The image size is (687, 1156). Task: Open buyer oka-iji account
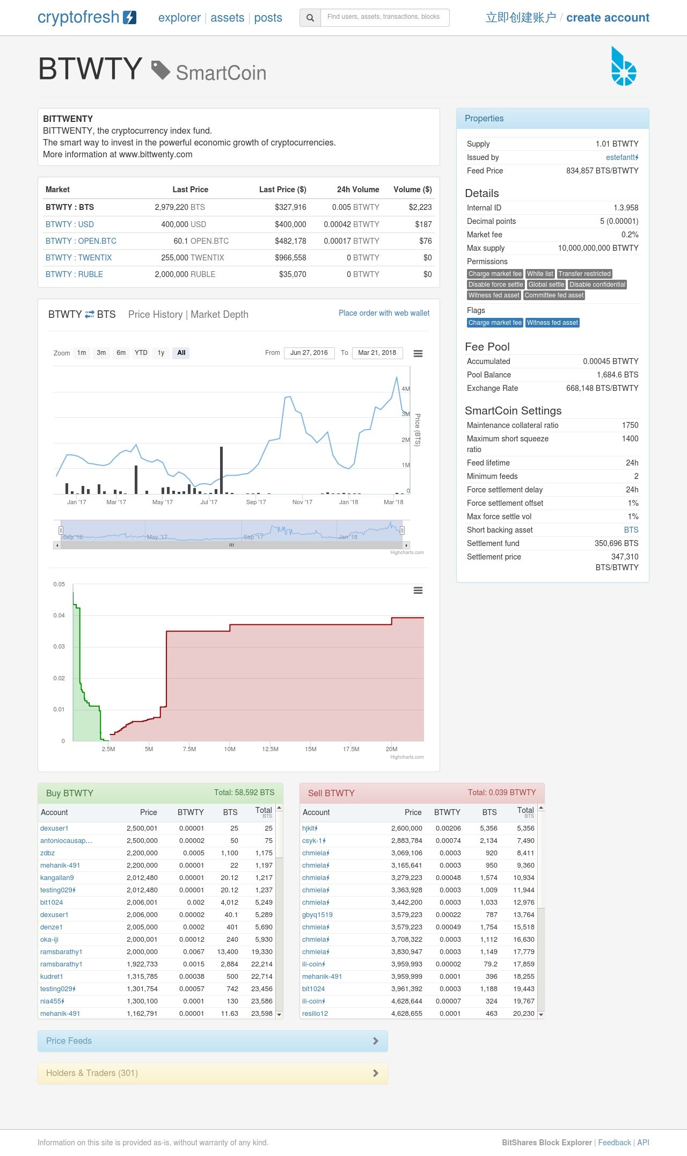49,940
